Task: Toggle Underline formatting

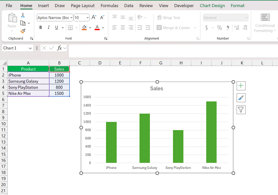Action: (57, 27)
